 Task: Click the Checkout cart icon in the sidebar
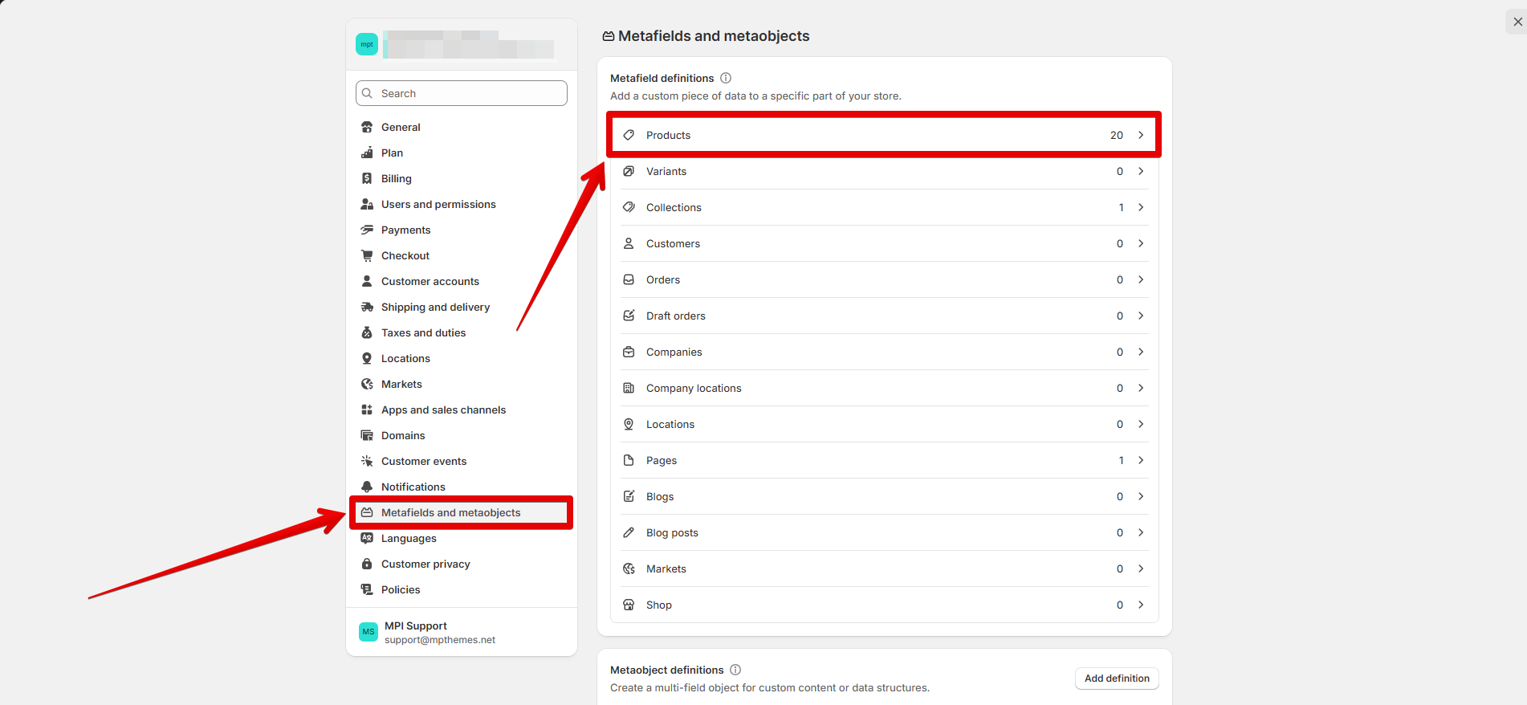(x=367, y=255)
